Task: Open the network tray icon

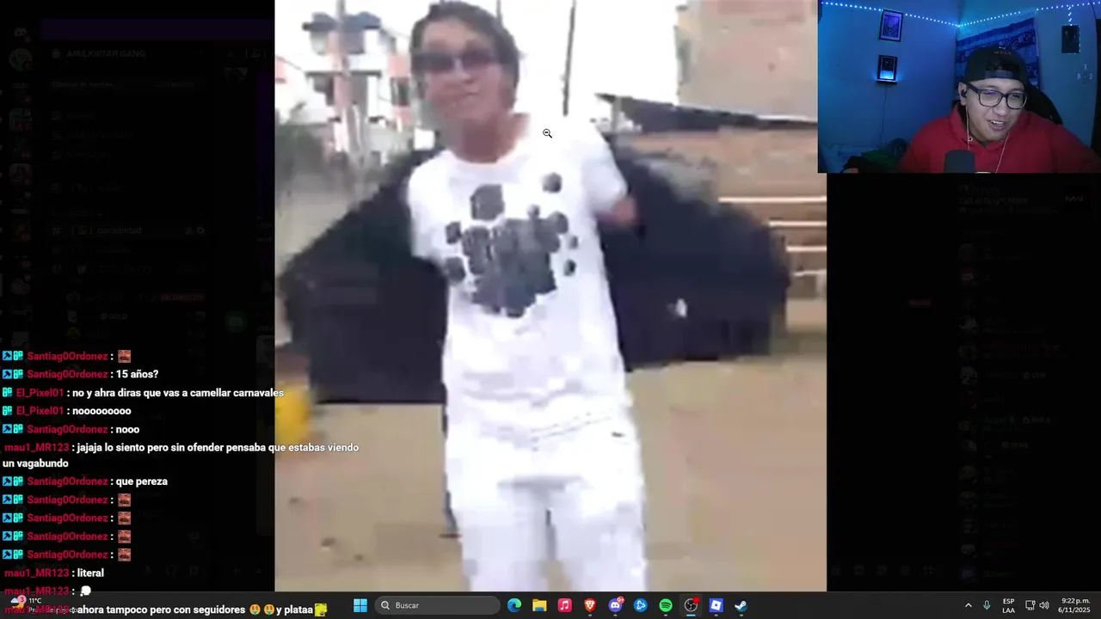Action: 1030,605
